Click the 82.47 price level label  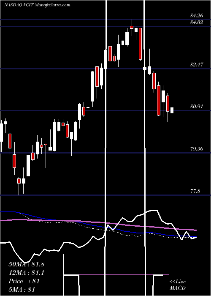197,65
